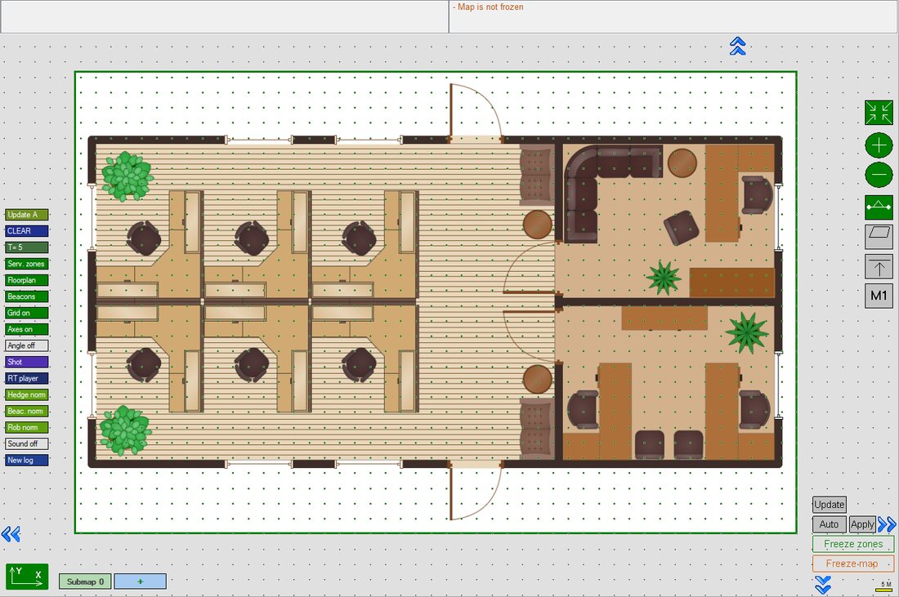Viewport: 899px width, 597px height.
Task: Click the parallelogram shape tool icon
Action: coord(879,235)
